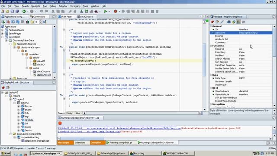
Task: Click the navigator level stepper up arrow
Action: [41, 21]
